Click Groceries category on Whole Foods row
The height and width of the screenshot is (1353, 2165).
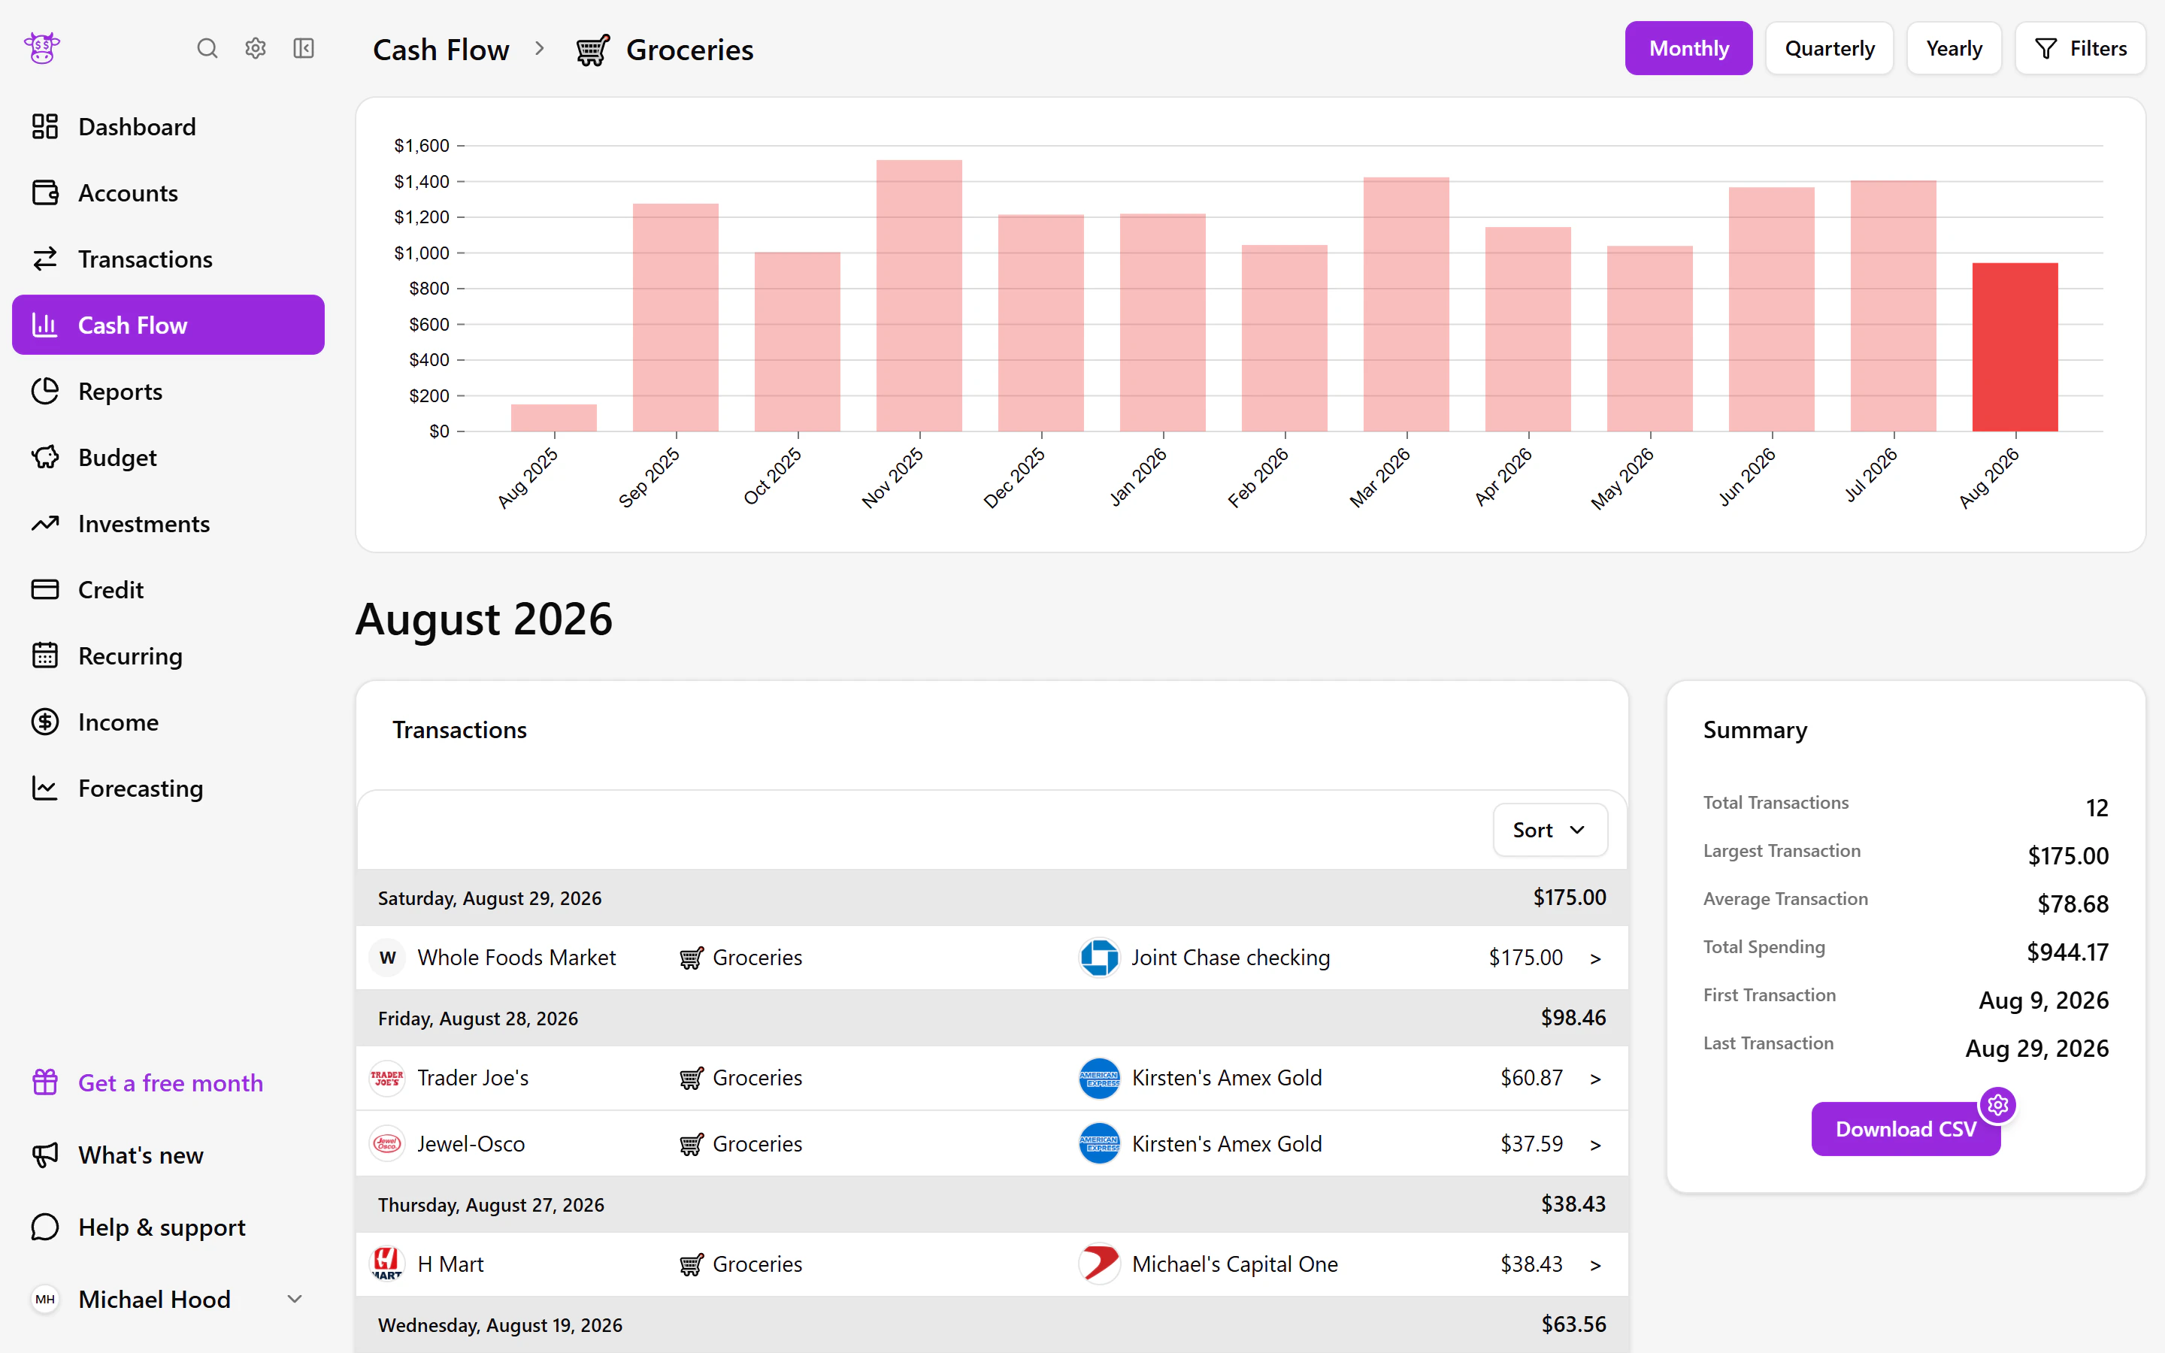click(740, 958)
